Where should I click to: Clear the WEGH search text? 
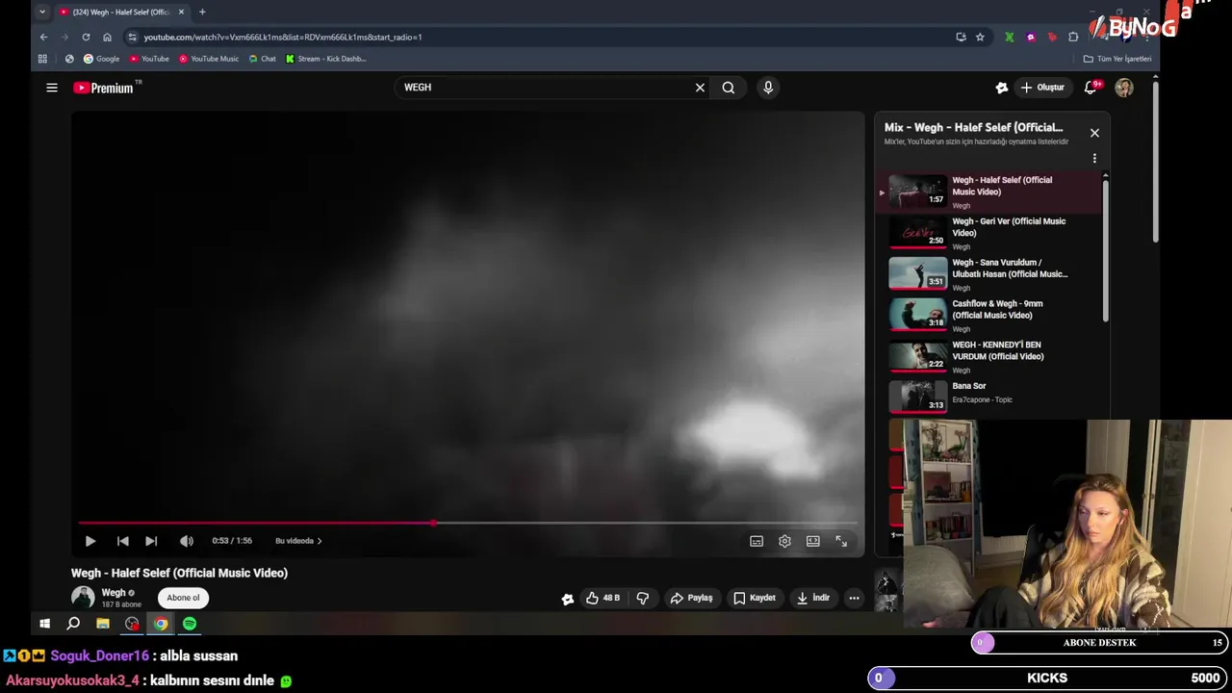point(700,88)
